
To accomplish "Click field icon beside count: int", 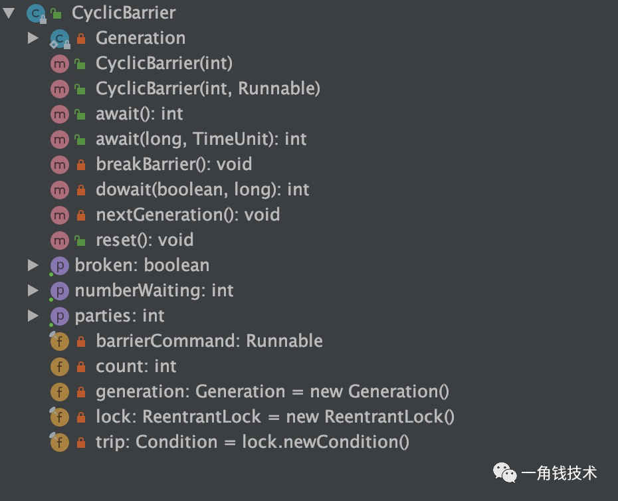I will [60, 367].
